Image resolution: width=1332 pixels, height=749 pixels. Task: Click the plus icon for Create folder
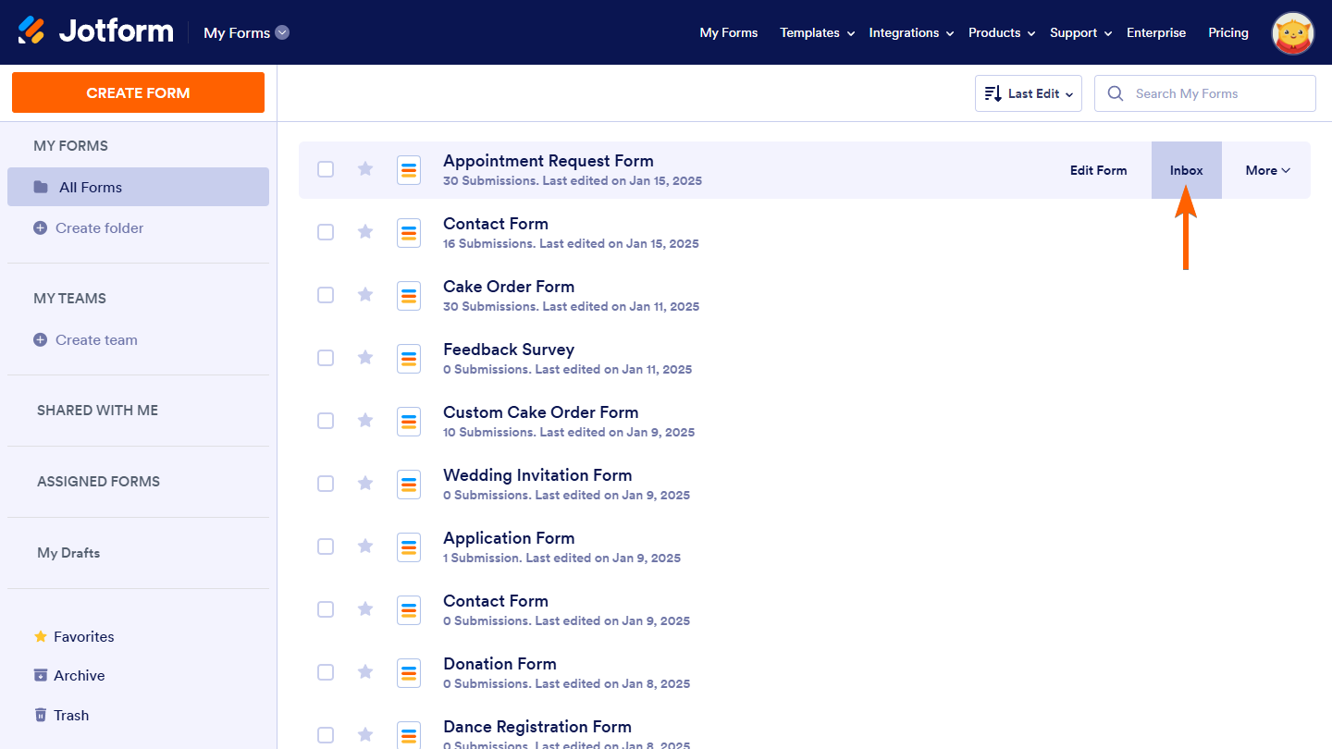(x=40, y=227)
